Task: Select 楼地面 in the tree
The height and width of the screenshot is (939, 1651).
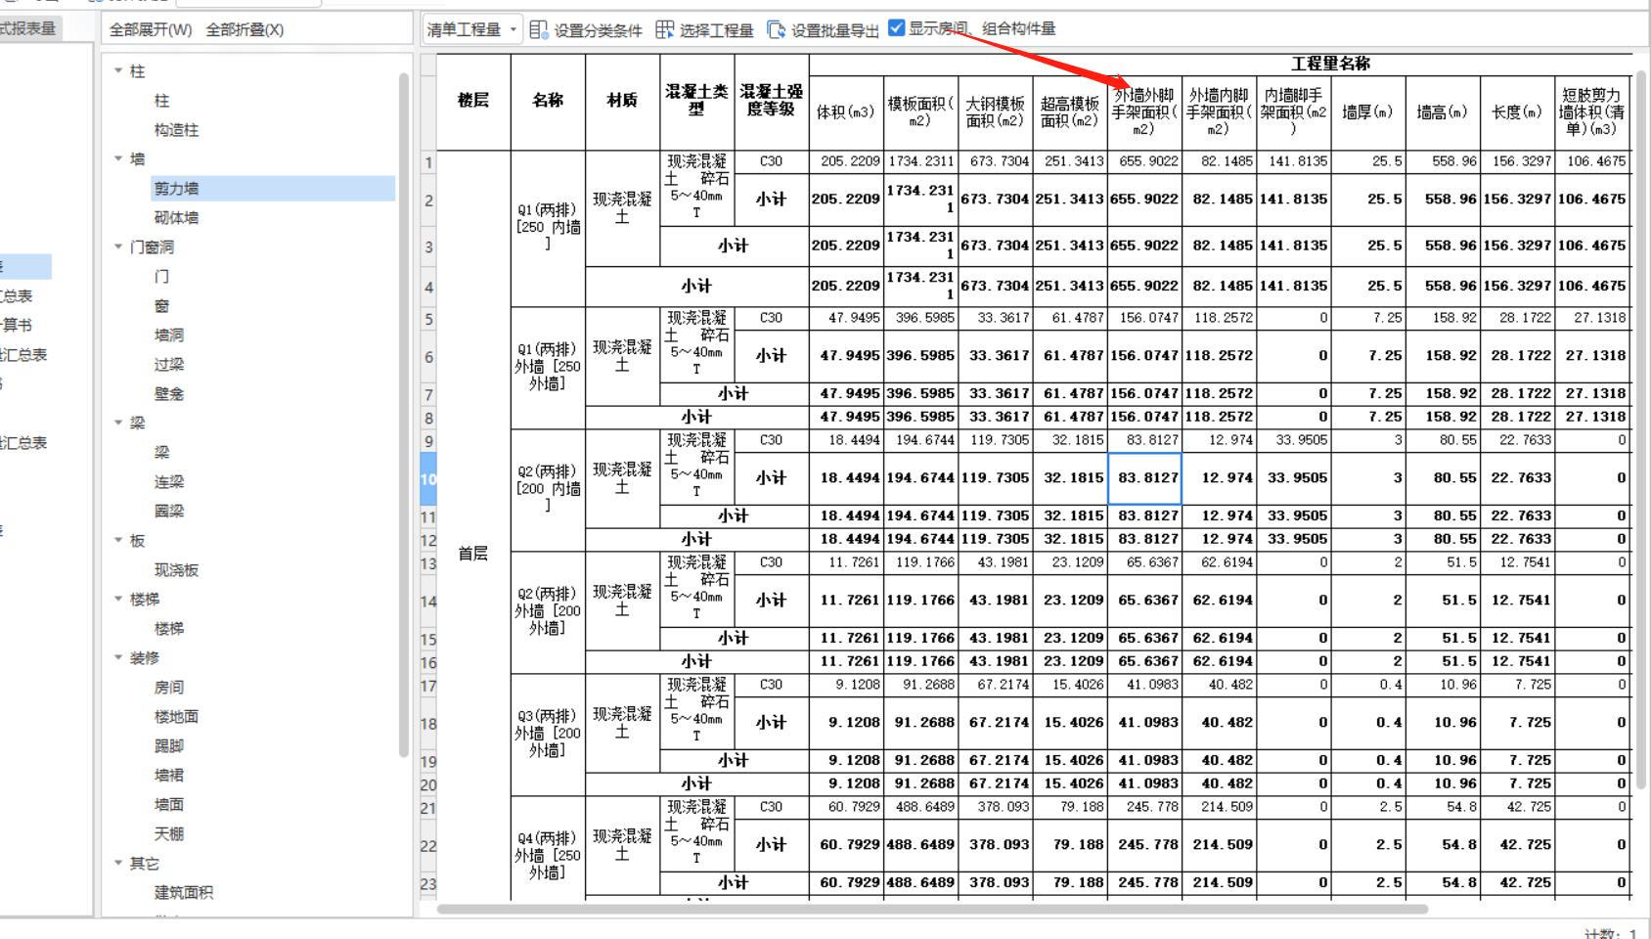Action: tap(176, 716)
